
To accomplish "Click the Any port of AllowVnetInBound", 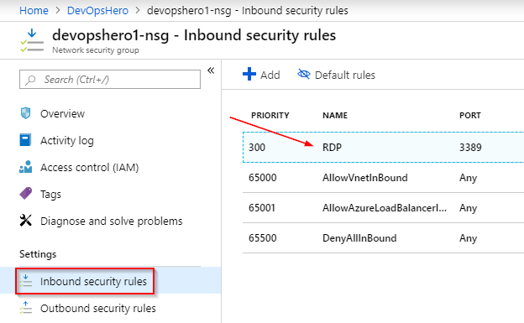I will point(468,178).
